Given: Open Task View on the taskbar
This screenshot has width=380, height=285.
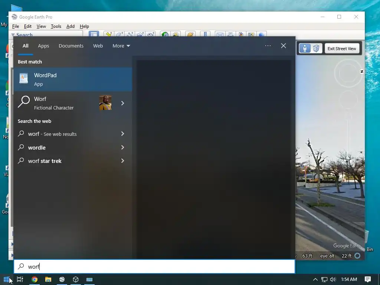Looking at the screenshot, I should pos(20,279).
